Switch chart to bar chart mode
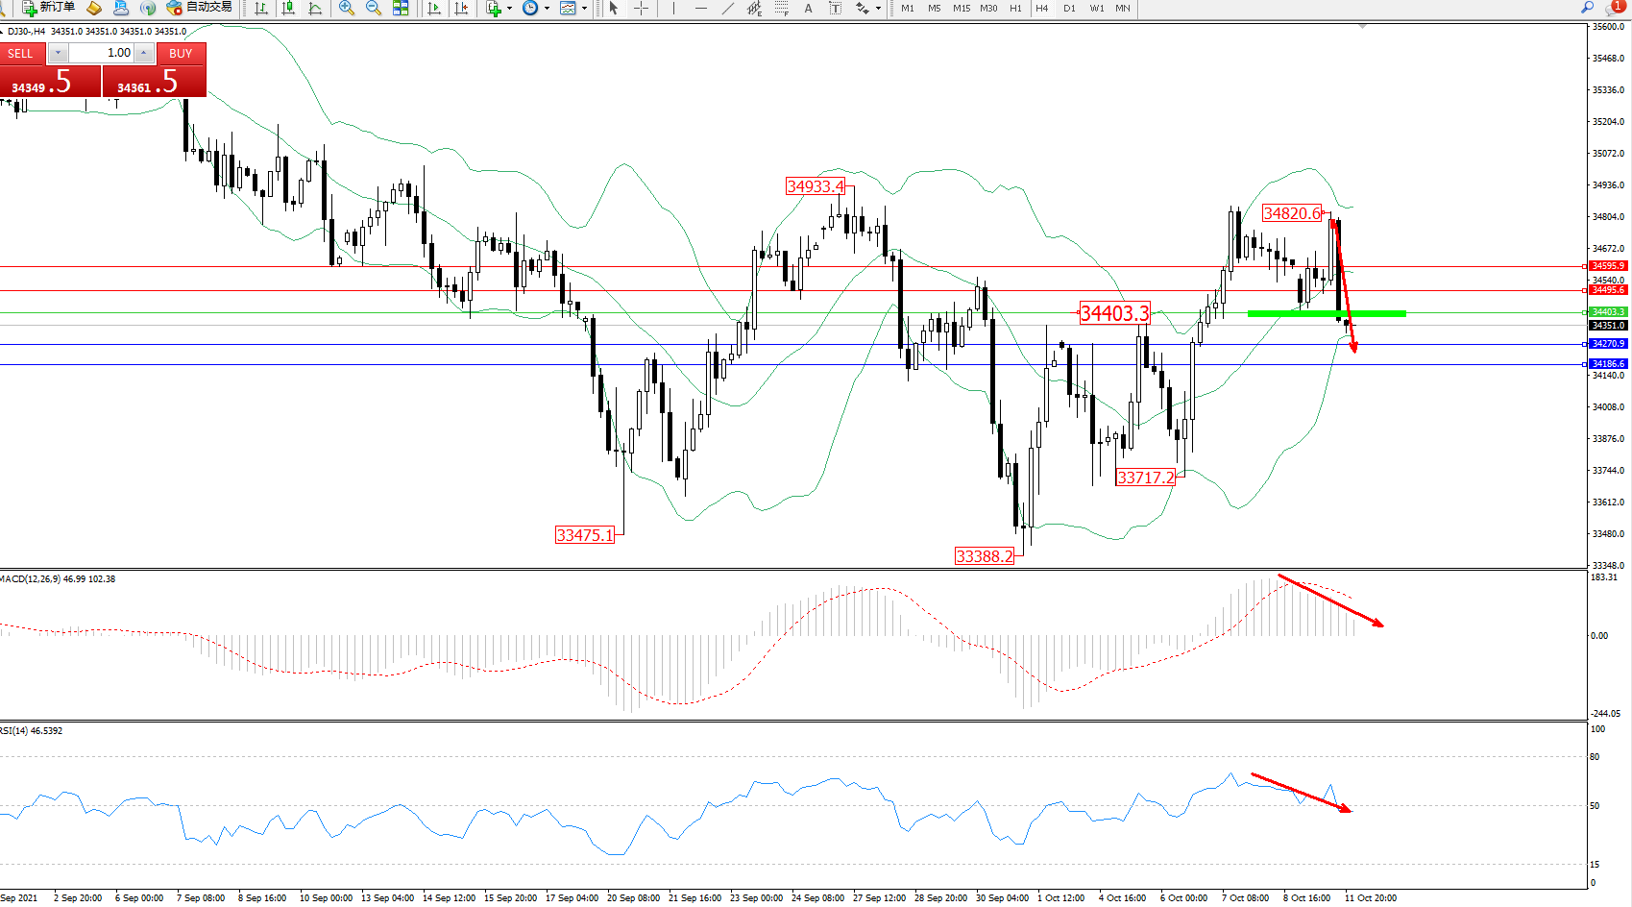 tap(260, 8)
